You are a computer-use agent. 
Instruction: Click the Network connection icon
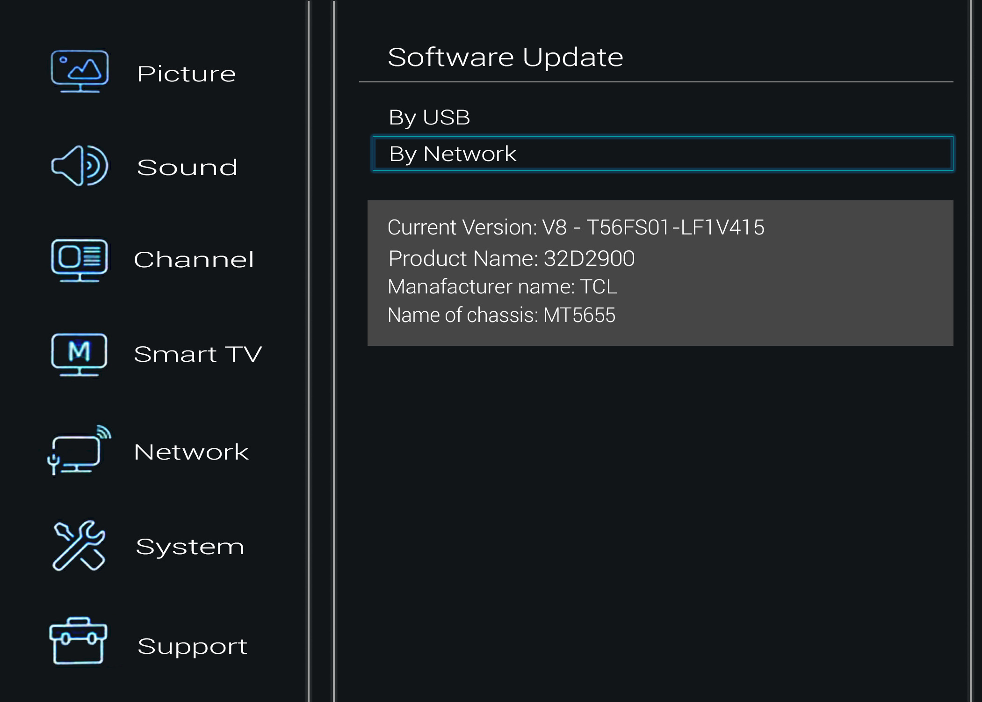(x=79, y=450)
